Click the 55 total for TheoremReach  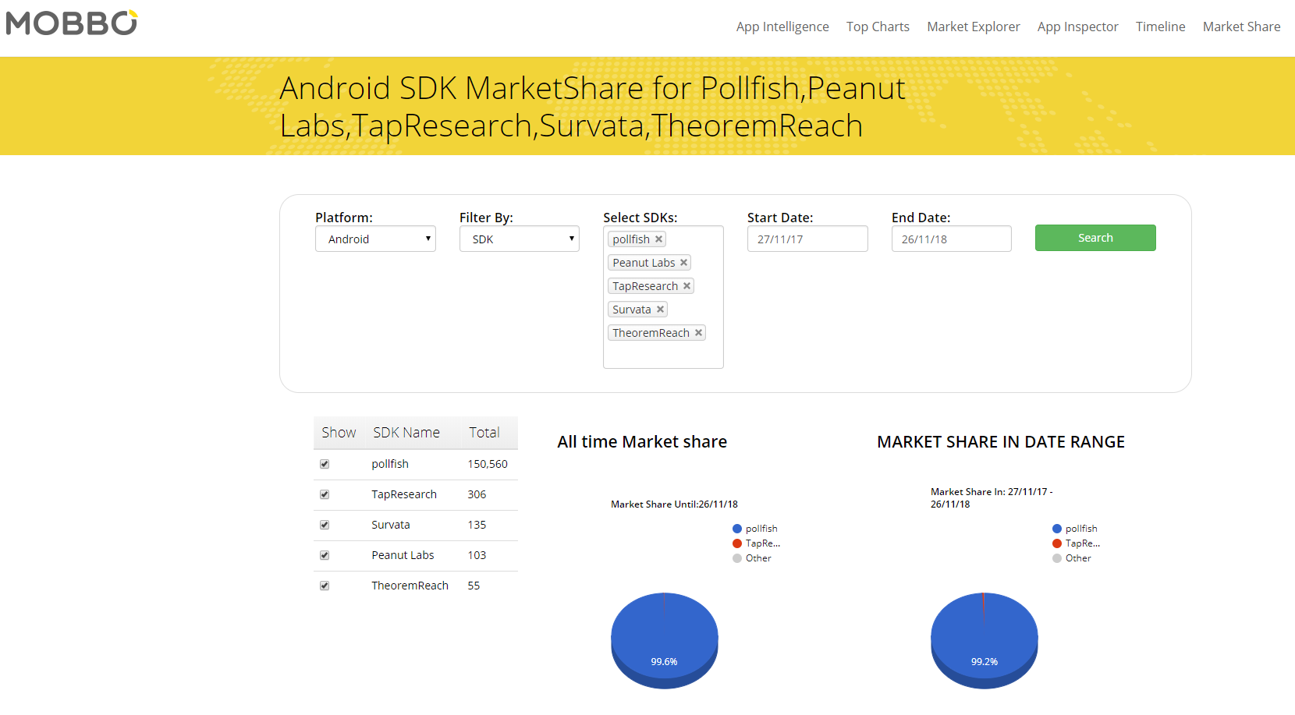pos(474,586)
